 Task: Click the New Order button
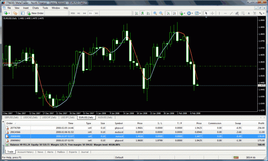[x=36, y=13]
